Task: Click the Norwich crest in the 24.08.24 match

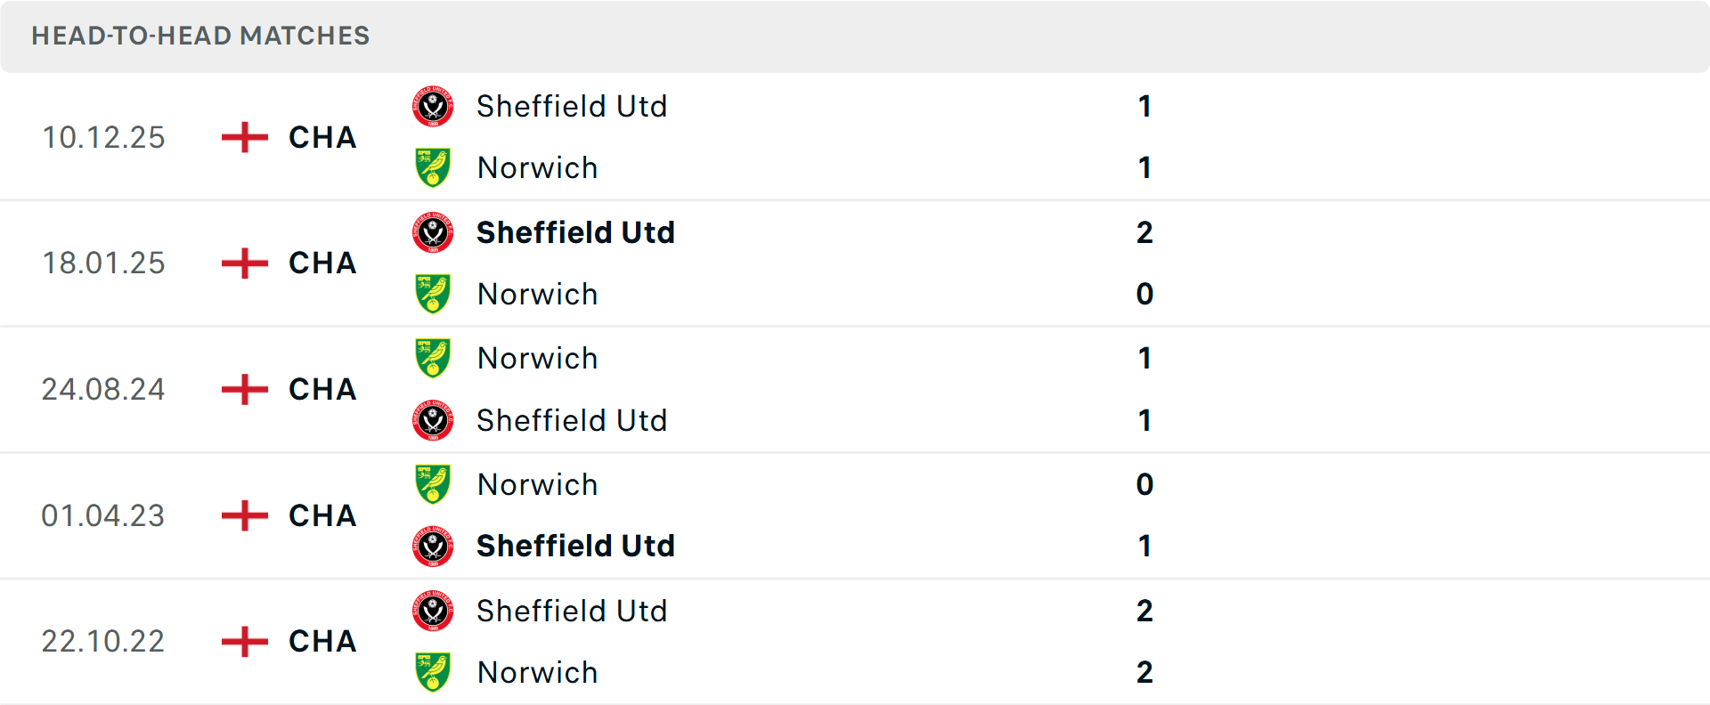Action: pos(433,358)
